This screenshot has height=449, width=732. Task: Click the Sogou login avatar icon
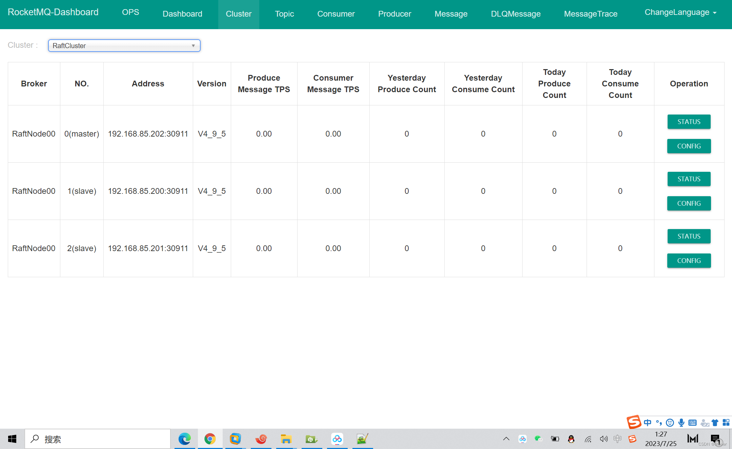pos(705,423)
